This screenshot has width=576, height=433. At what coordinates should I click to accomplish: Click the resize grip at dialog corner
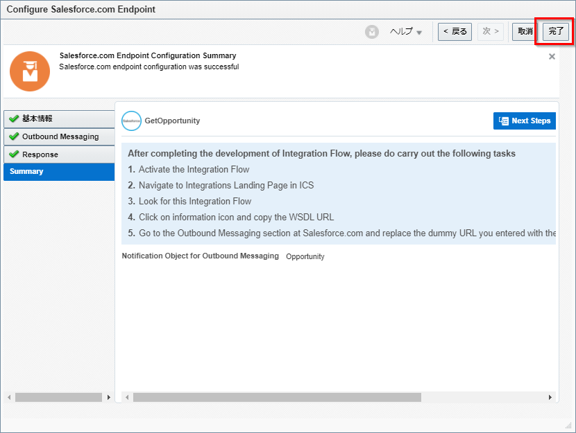(x=569, y=425)
